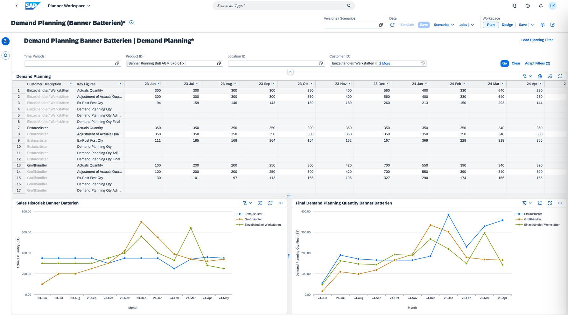The height and width of the screenshot is (315, 568).
Task: Open LK user profile avatar
Action: point(552,6)
